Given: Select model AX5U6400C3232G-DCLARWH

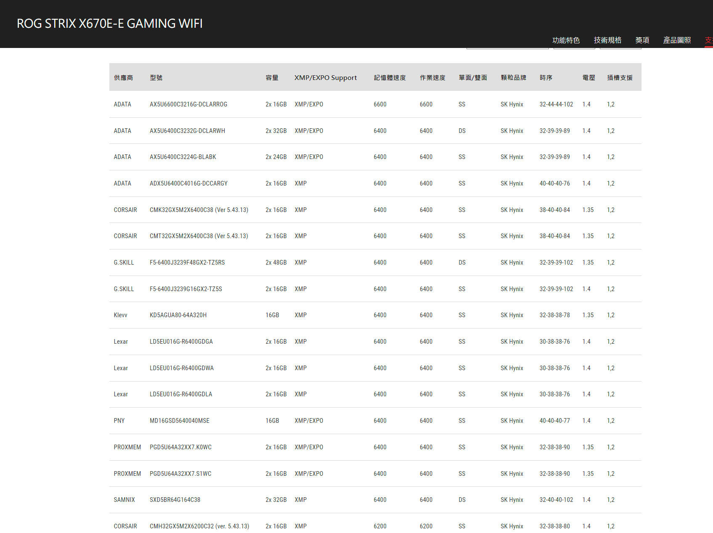Looking at the screenshot, I should 188,131.
